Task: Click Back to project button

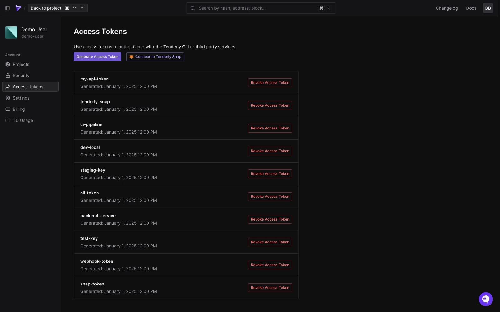Action: (58, 8)
